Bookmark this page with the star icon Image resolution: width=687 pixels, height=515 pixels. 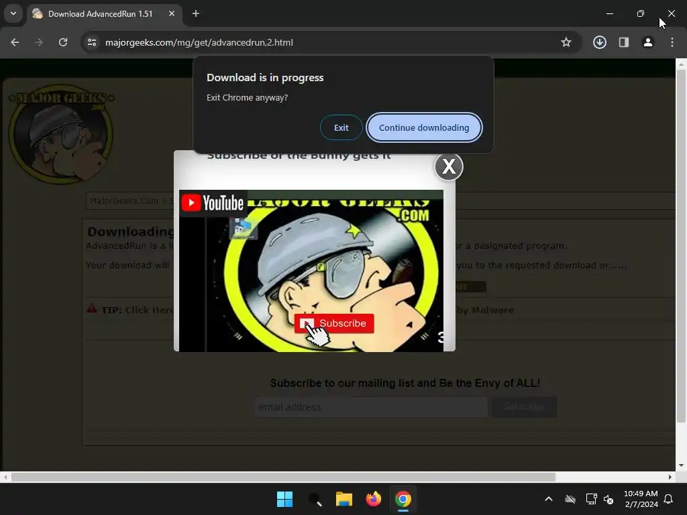(566, 42)
